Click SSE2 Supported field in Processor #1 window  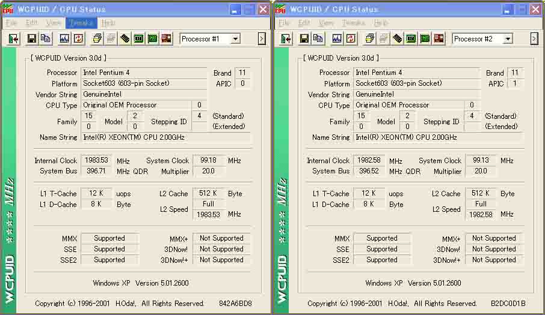(109, 260)
